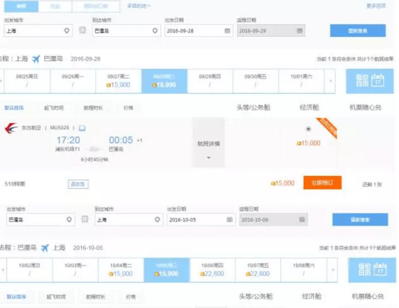Click location pin icon in 巴厘岛 arrival field
Viewport: 399px width, 308px height.
[x=155, y=31]
